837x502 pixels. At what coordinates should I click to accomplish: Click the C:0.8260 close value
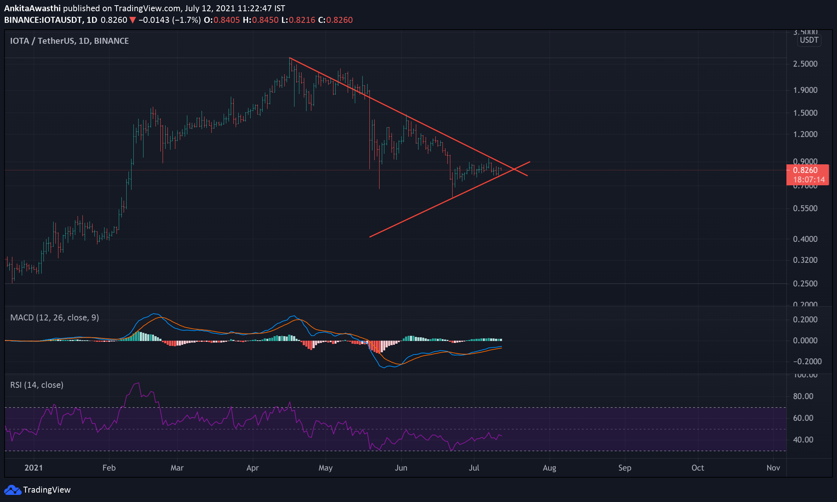pos(335,20)
